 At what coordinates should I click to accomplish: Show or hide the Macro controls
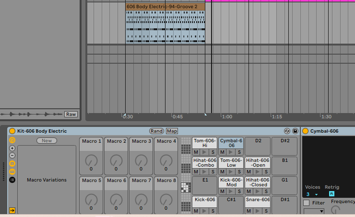(12, 141)
